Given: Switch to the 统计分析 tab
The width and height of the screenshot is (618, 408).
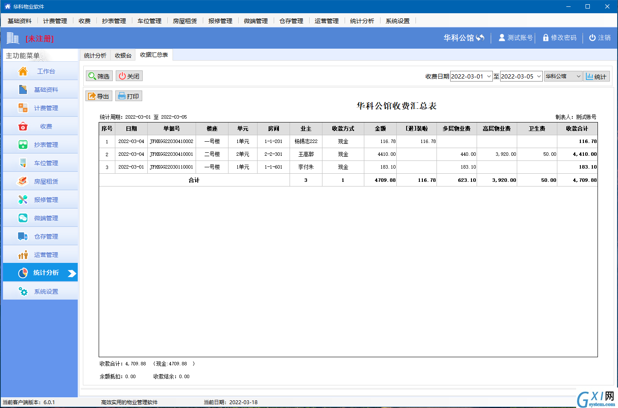Looking at the screenshot, I should click(x=95, y=55).
